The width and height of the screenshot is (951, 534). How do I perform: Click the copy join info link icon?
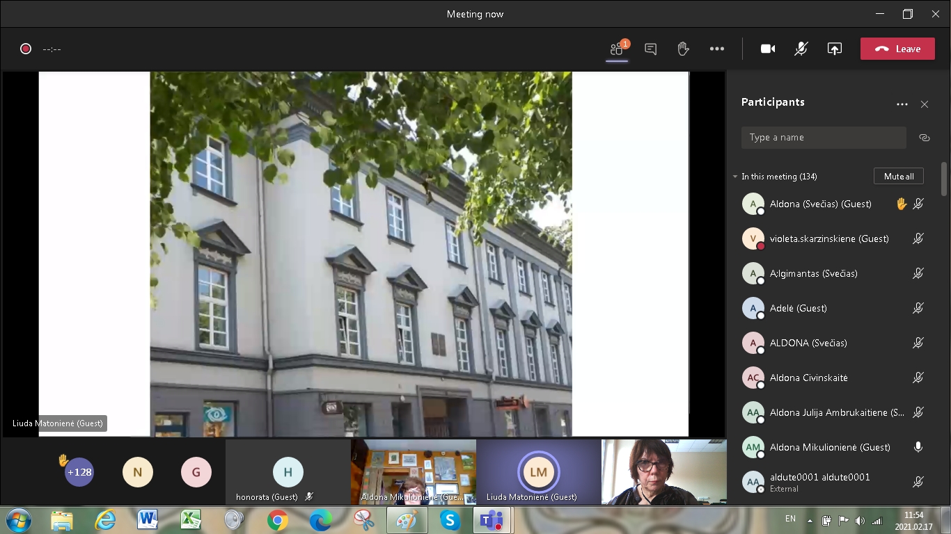[x=924, y=138]
